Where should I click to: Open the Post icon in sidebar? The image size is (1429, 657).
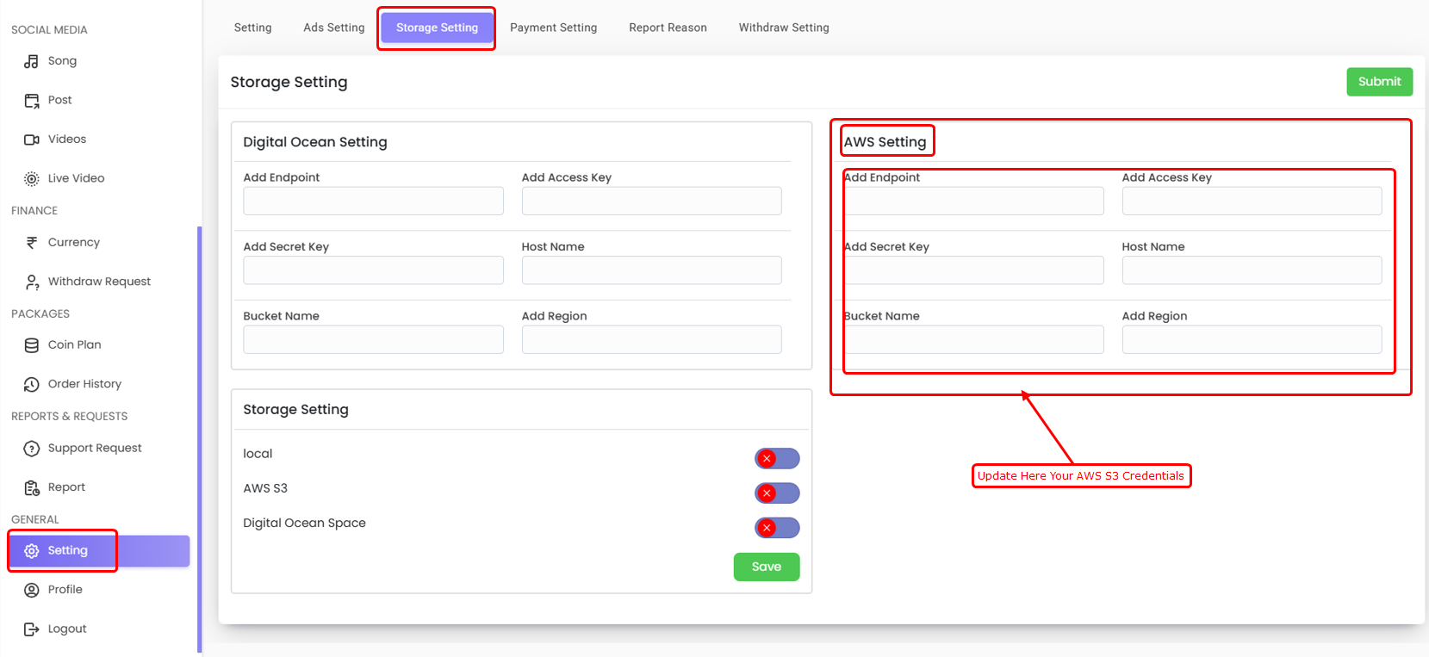coord(32,101)
